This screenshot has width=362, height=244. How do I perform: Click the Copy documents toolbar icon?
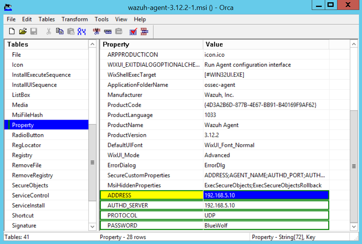click(x=59, y=31)
